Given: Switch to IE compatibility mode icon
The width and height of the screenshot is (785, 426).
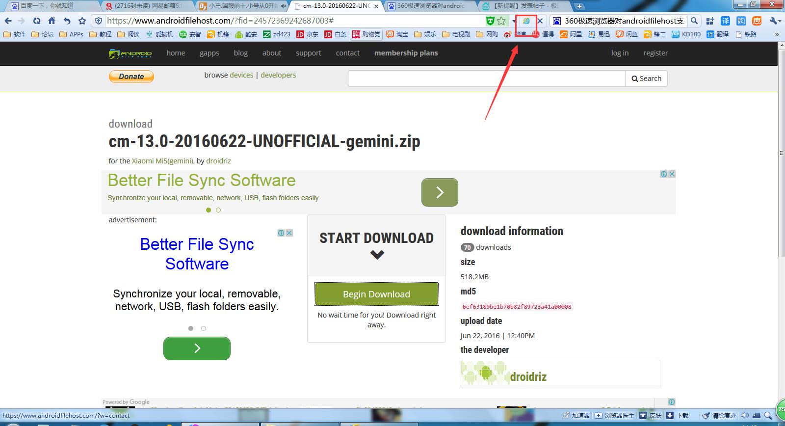Looking at the screenshot, I should tap(526, 21).
